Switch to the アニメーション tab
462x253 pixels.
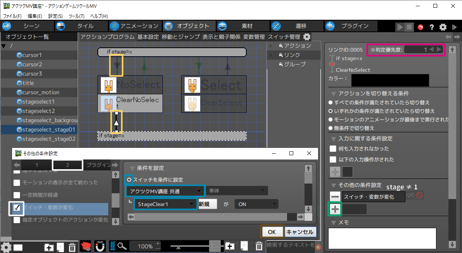tap(135, 26)
